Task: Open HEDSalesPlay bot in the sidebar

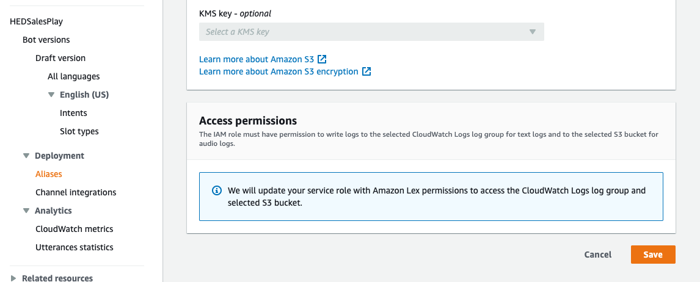Action: [37, 21]
